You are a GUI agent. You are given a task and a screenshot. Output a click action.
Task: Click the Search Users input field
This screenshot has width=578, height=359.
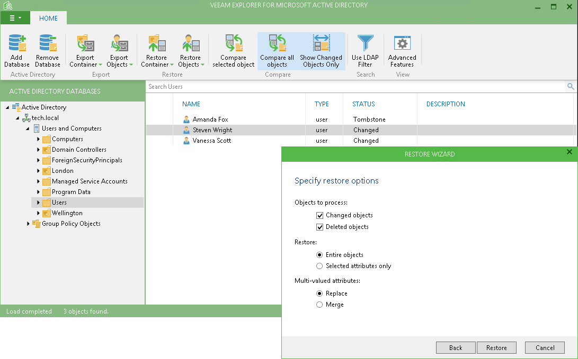click(355, 86)
